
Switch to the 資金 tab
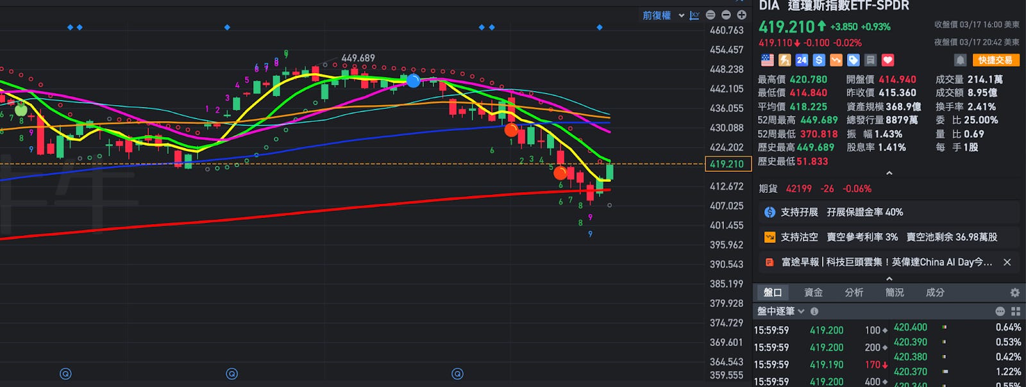point(813,292)
